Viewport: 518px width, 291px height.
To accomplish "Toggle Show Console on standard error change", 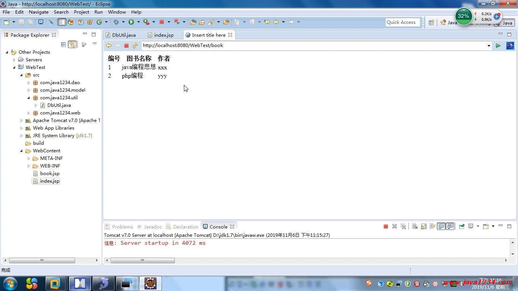I will [x=450, y=226].
